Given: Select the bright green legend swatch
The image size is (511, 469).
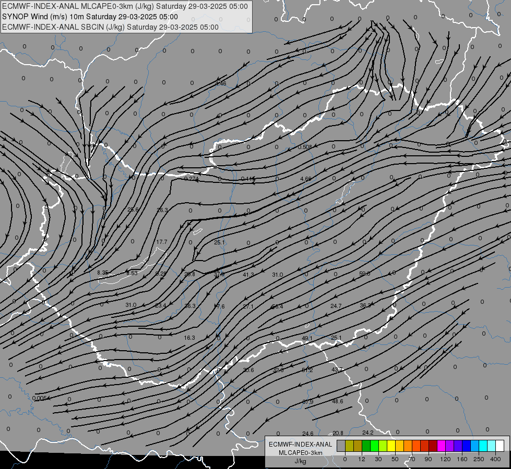Looking at the screenshot, I should tap(375, 446).
